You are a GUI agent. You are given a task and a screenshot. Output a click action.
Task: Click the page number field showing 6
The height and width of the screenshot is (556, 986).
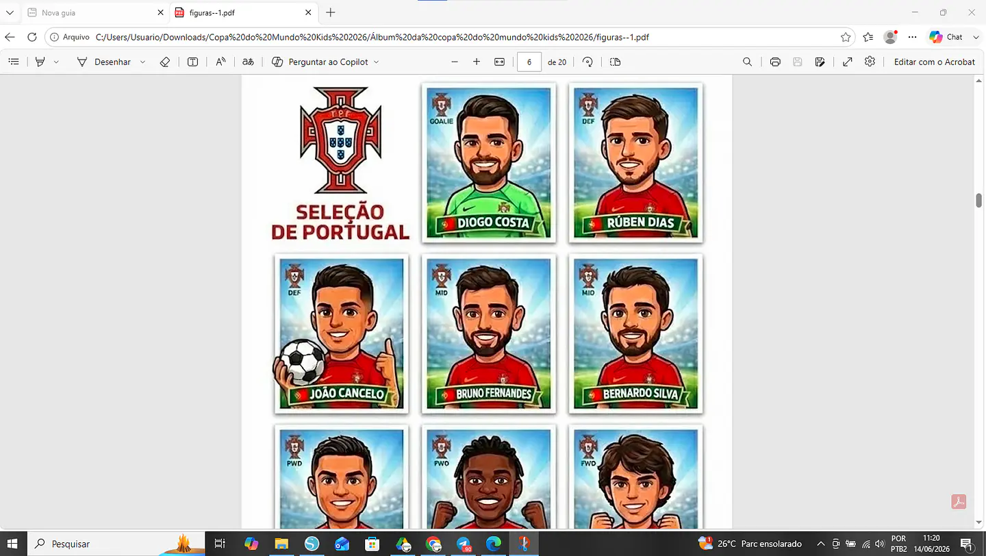[x=529, y=62]
